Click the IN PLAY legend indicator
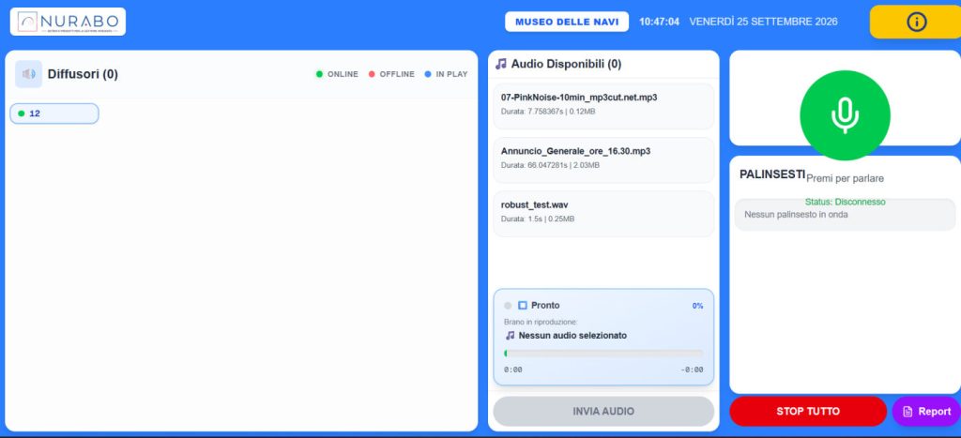 [446, 74]
